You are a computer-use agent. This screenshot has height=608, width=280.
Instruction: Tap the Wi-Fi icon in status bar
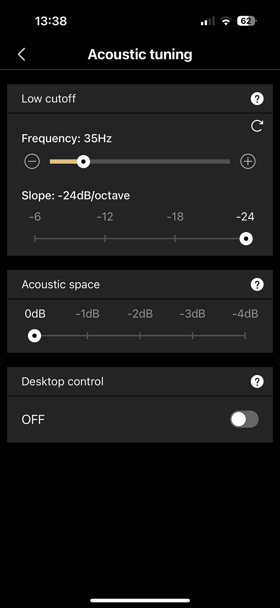click(225, 21)
